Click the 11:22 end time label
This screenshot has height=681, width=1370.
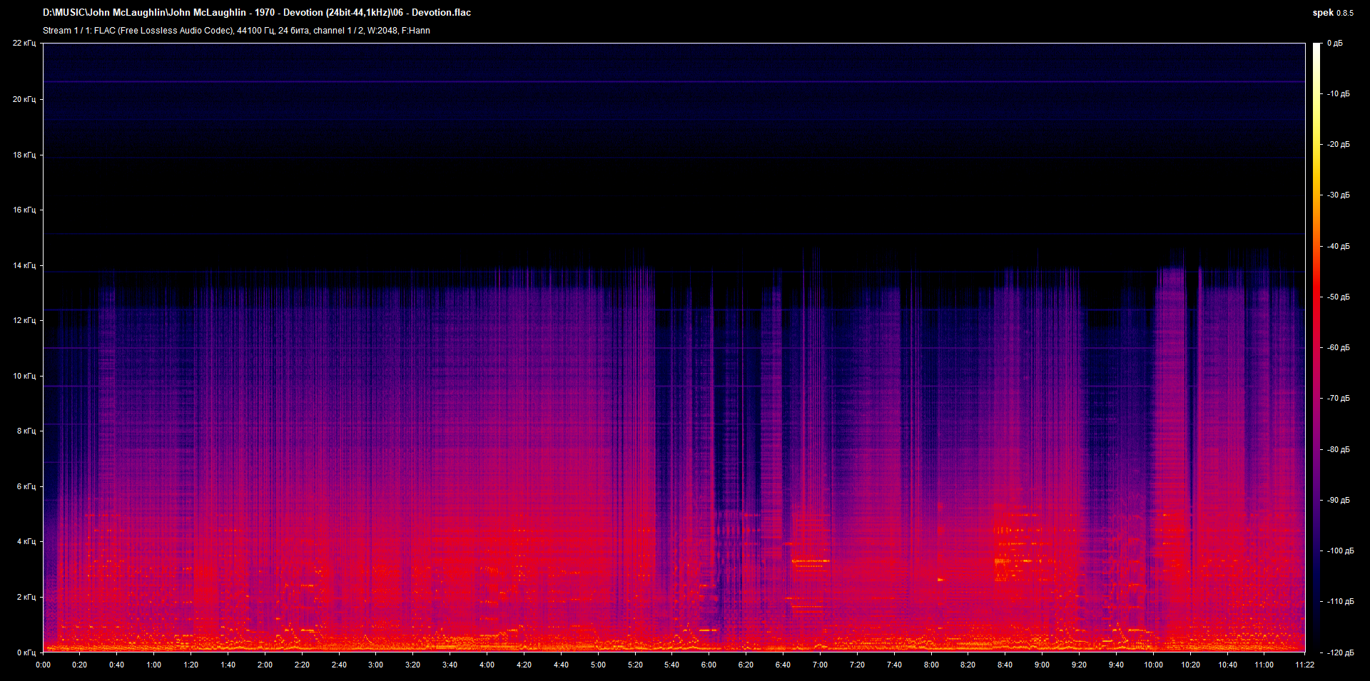click(1304, 665)
